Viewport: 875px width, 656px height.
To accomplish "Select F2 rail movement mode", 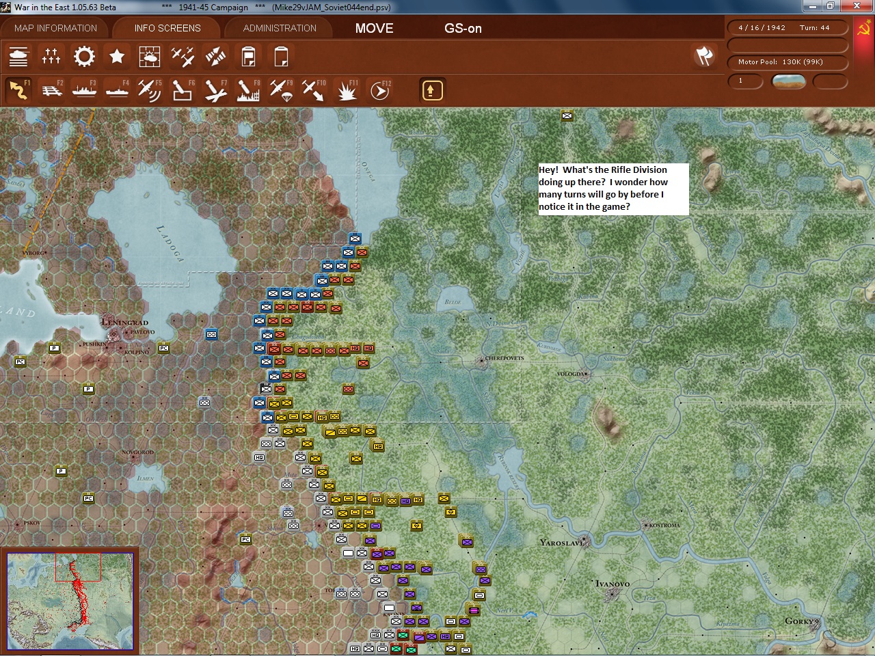I will [x=51, y=90].
